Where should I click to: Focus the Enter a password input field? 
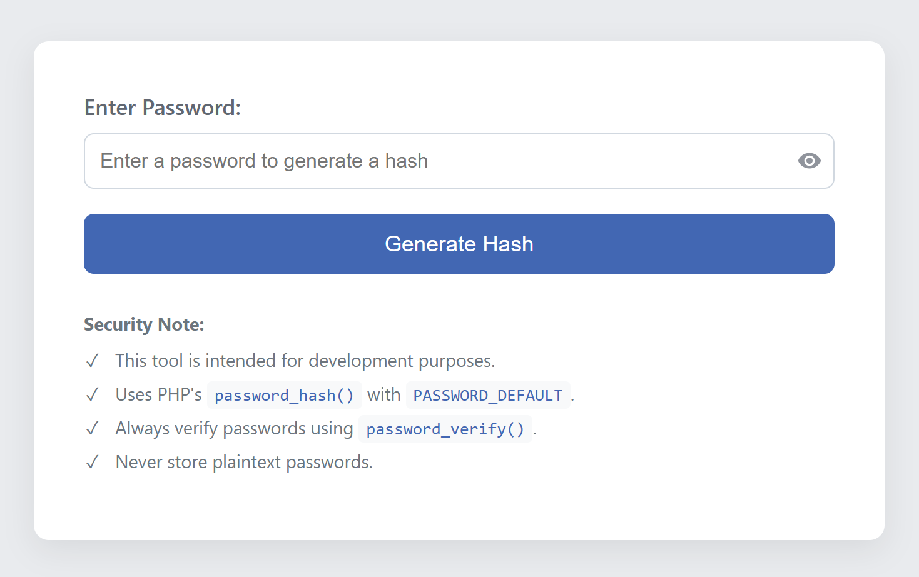coord(459,161)
